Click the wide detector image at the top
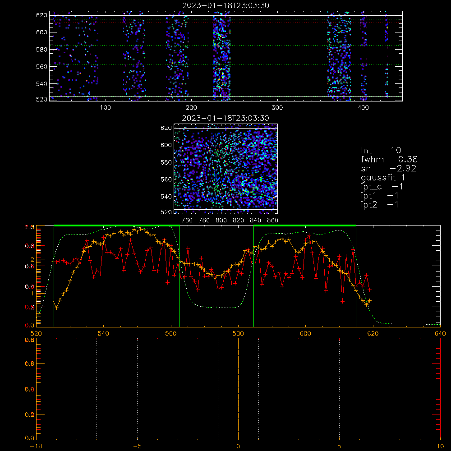Screen dimensions: 451x451 [x=226, y=56]
